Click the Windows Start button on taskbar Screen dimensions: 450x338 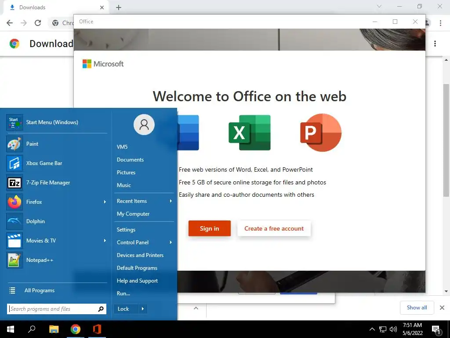tap(11, 329)
